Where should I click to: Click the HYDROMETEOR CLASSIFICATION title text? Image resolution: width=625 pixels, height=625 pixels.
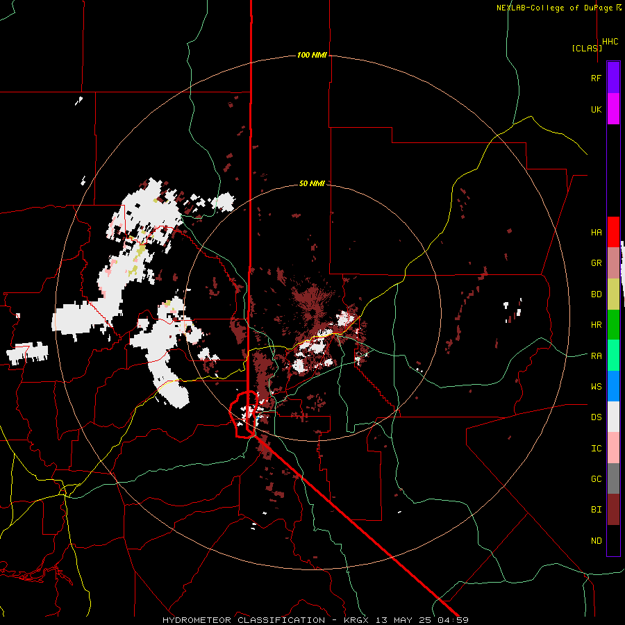pyautogui.click(x=244, y=620)
